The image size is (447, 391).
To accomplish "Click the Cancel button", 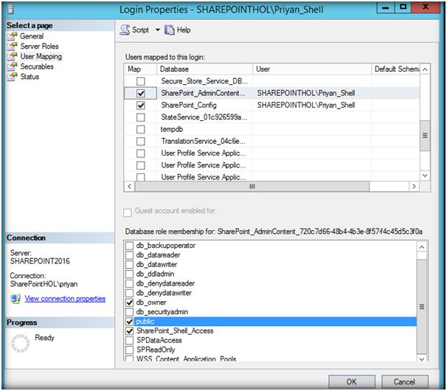I will (404, 381).
